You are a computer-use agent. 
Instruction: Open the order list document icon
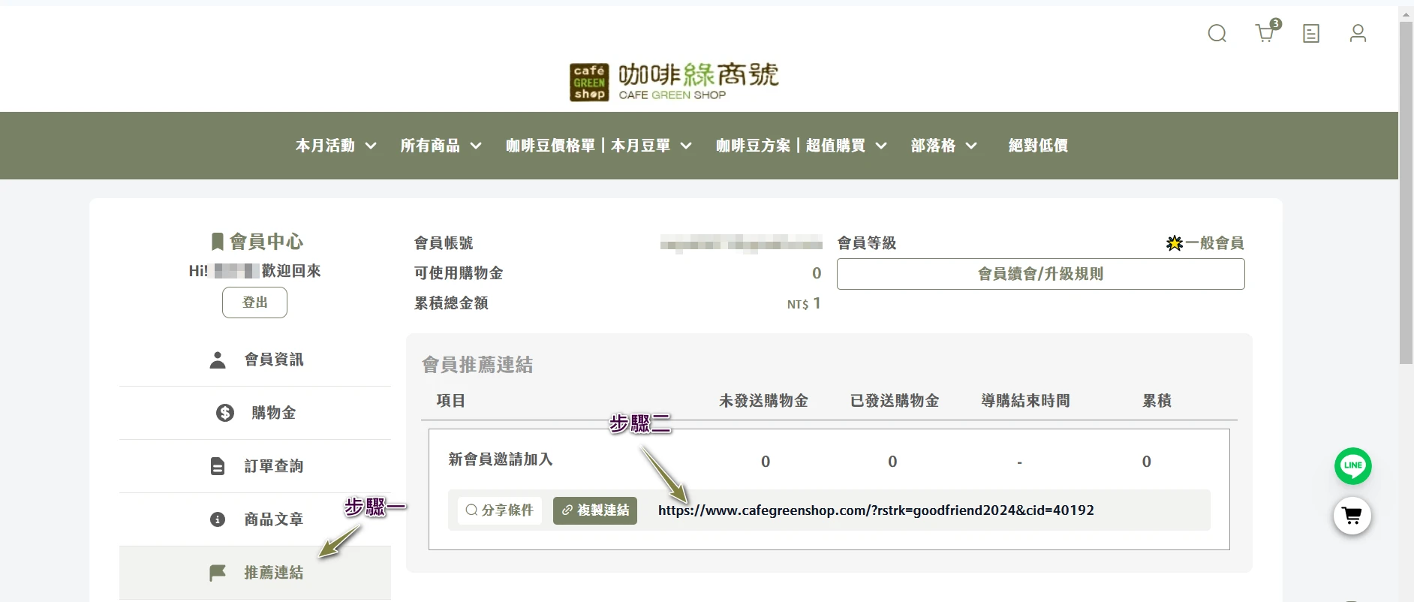[x=1311, y=34]
